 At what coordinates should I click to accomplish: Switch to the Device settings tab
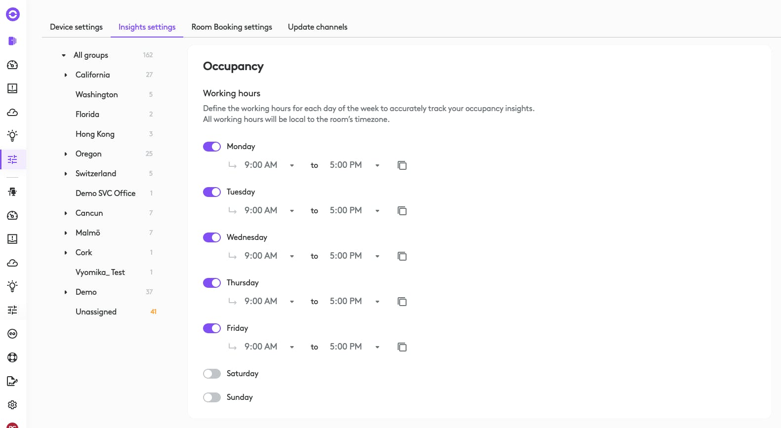point(76,27)
